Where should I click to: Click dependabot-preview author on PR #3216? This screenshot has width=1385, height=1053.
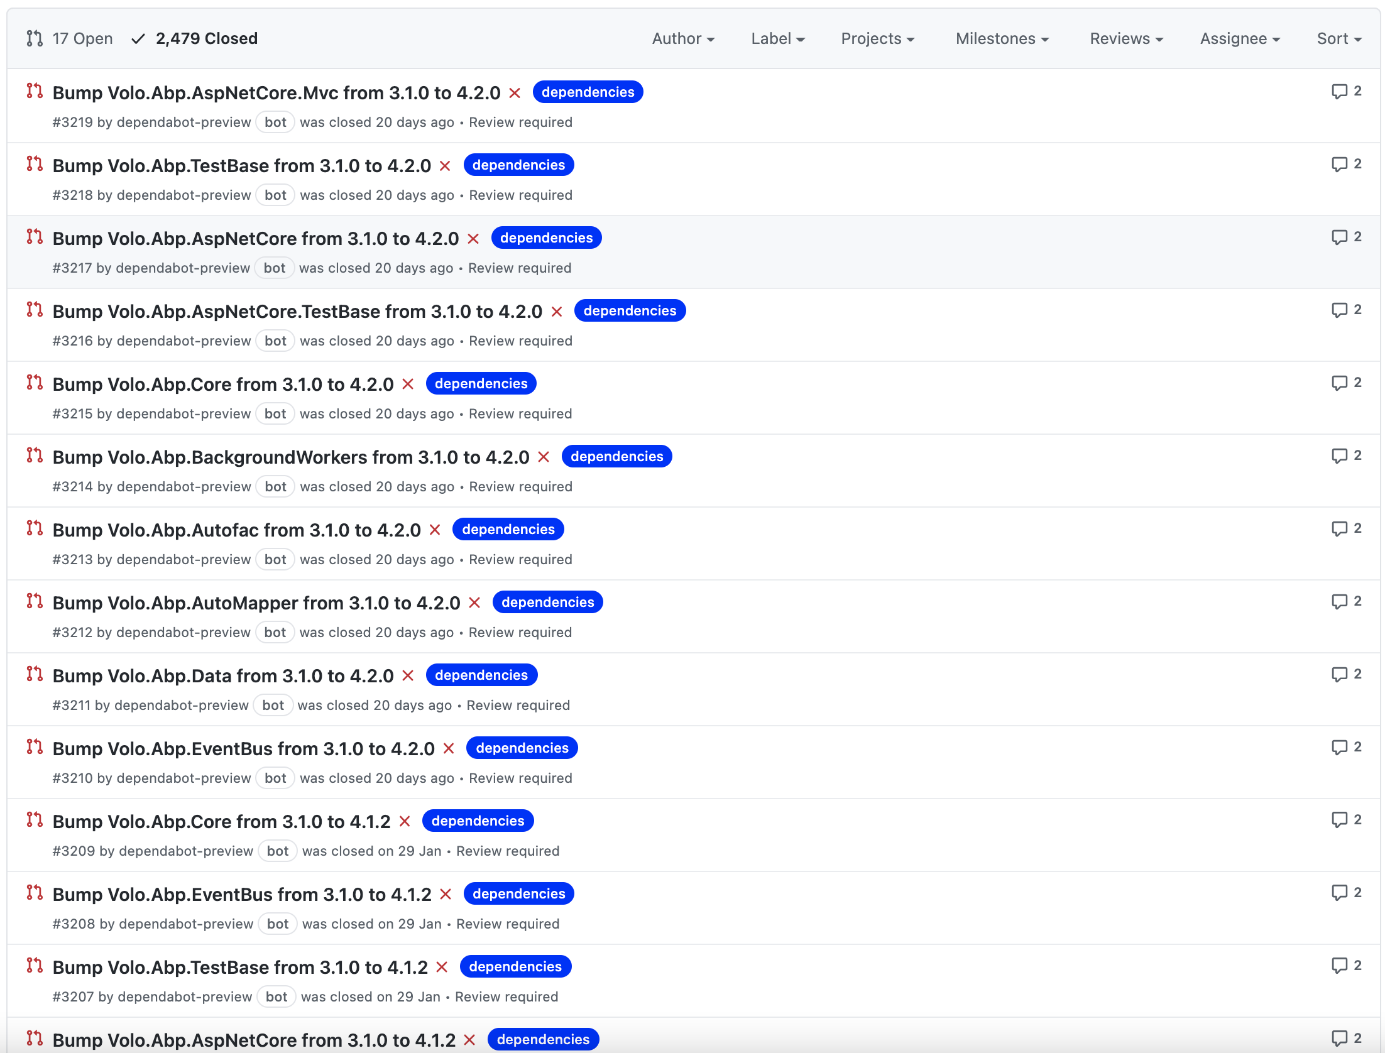184,341
